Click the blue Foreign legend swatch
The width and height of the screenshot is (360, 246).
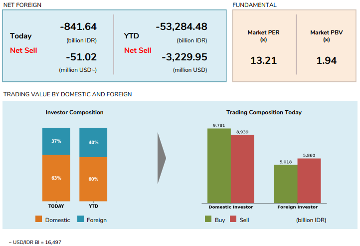pos(80,219)
